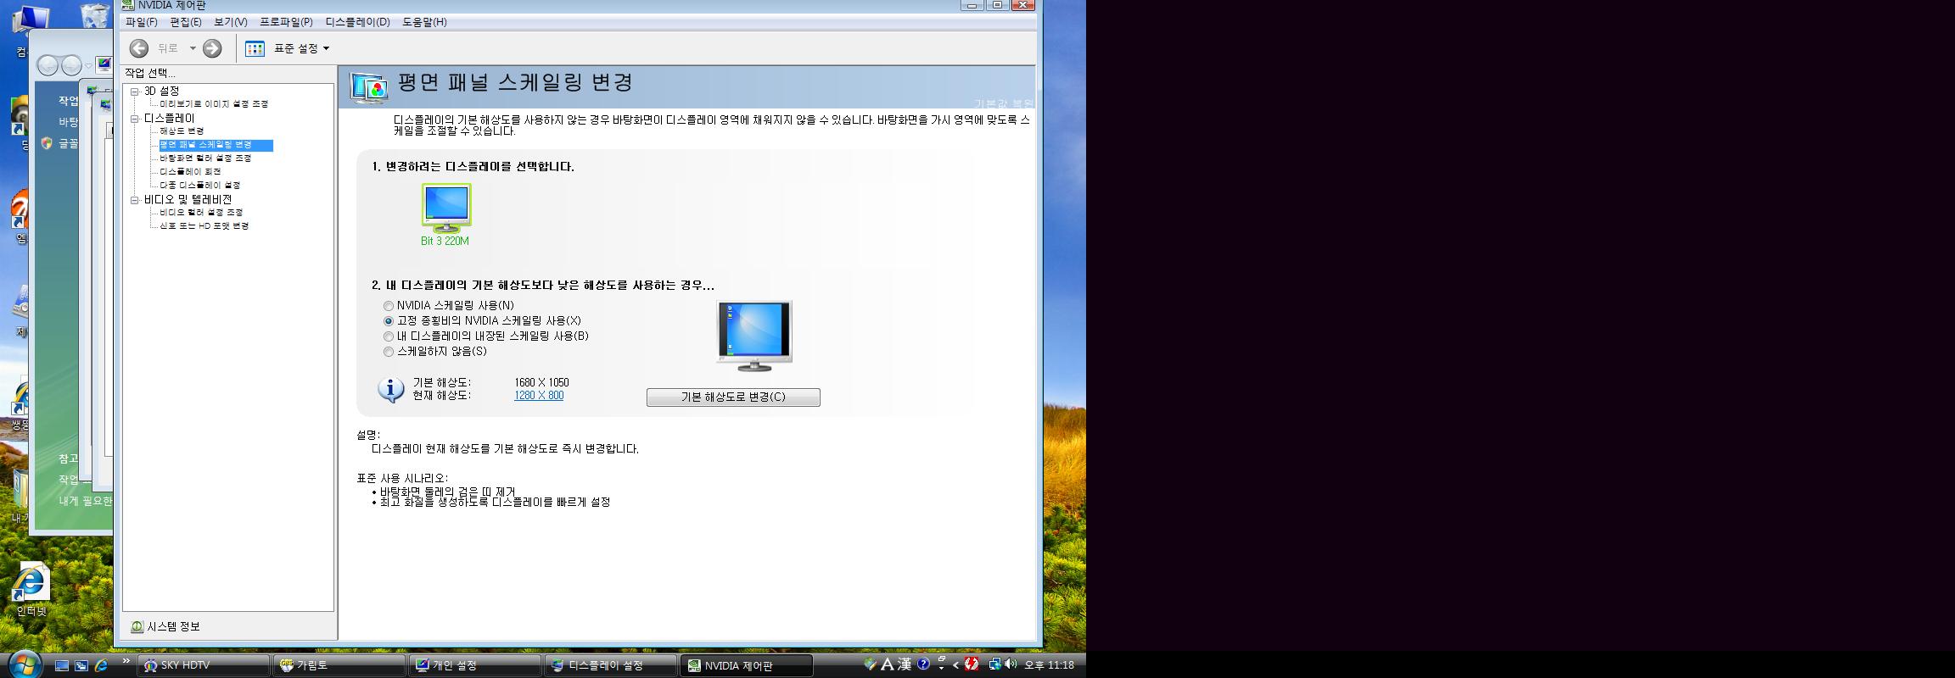
Task: Click 글꼴 item in background window
Action: [68, 144]
